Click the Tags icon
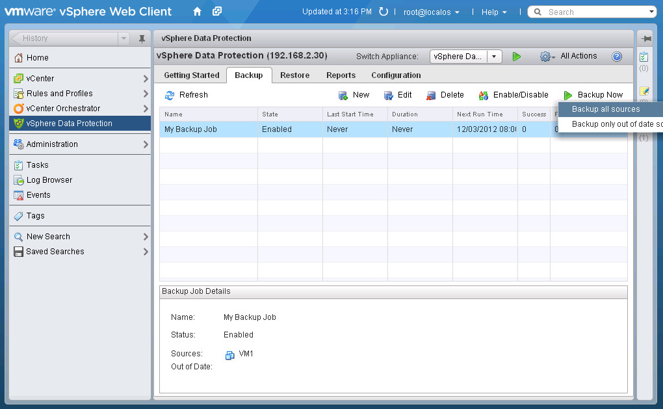The height and width of the screenshot is (409, 663). click(x=18, y=216)
